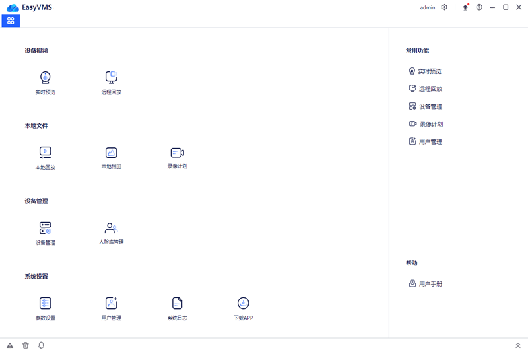The width and height of the screenshot is (528, 352).
Task: Expand the double chevron in status bar
Action: 518,345
